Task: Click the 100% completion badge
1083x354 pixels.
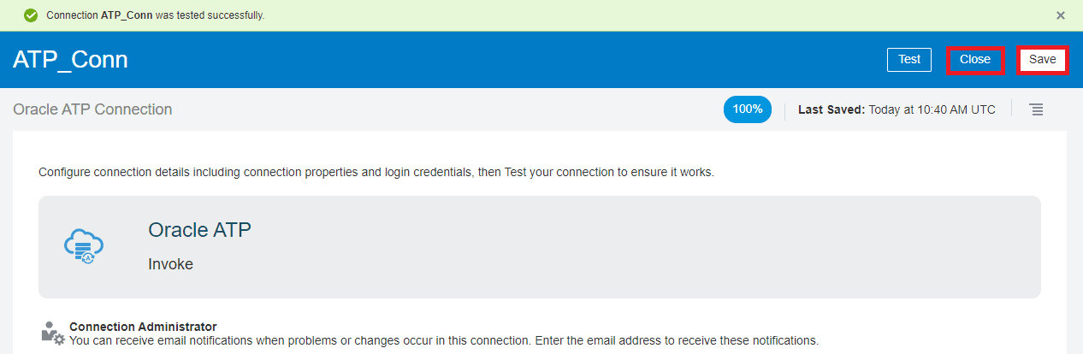Action: (748, 109)
